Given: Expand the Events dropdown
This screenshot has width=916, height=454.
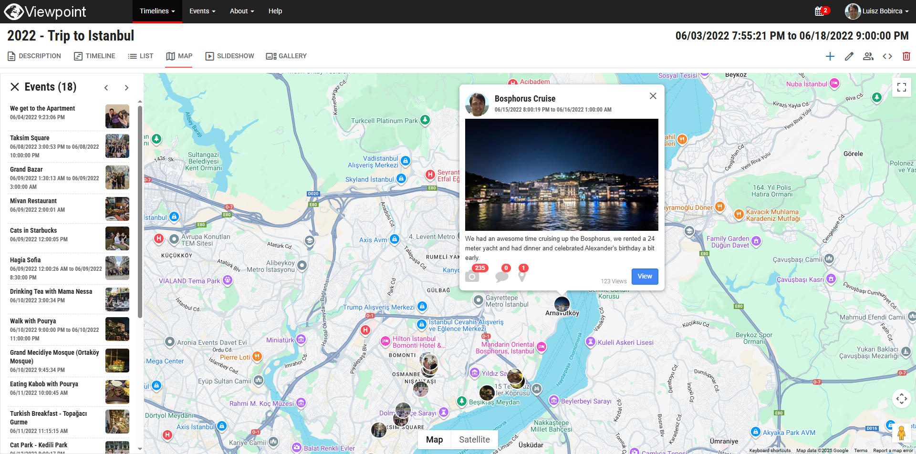Looking at the screenshot, I should tap(202, 11).
